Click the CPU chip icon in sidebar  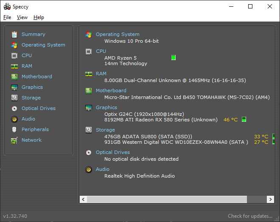[14, 55]
